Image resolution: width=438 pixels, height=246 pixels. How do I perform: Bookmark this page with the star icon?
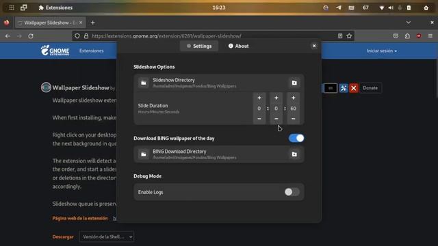coord(349,36)
